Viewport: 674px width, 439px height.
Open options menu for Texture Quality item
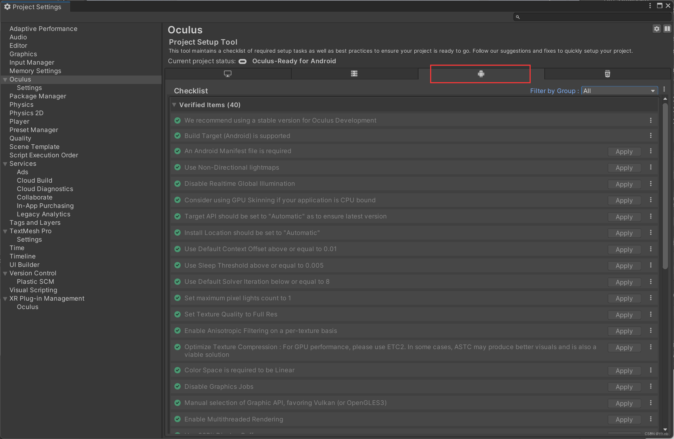650,314
